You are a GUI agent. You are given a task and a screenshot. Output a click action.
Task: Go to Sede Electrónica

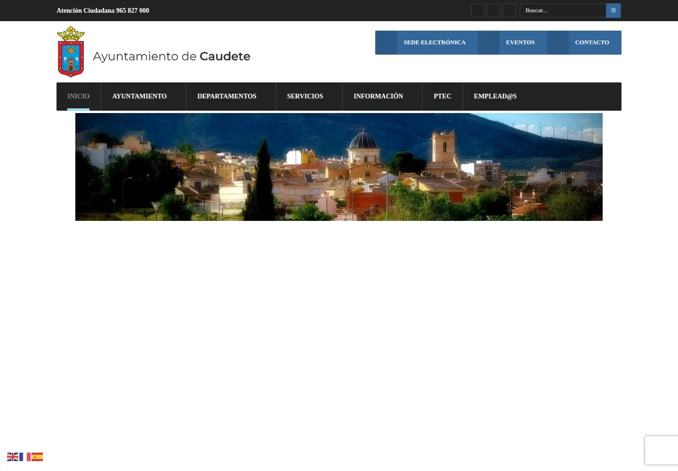(427, 42)
